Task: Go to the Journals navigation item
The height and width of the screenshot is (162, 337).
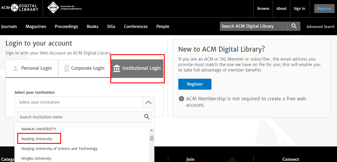Action: 9,27
